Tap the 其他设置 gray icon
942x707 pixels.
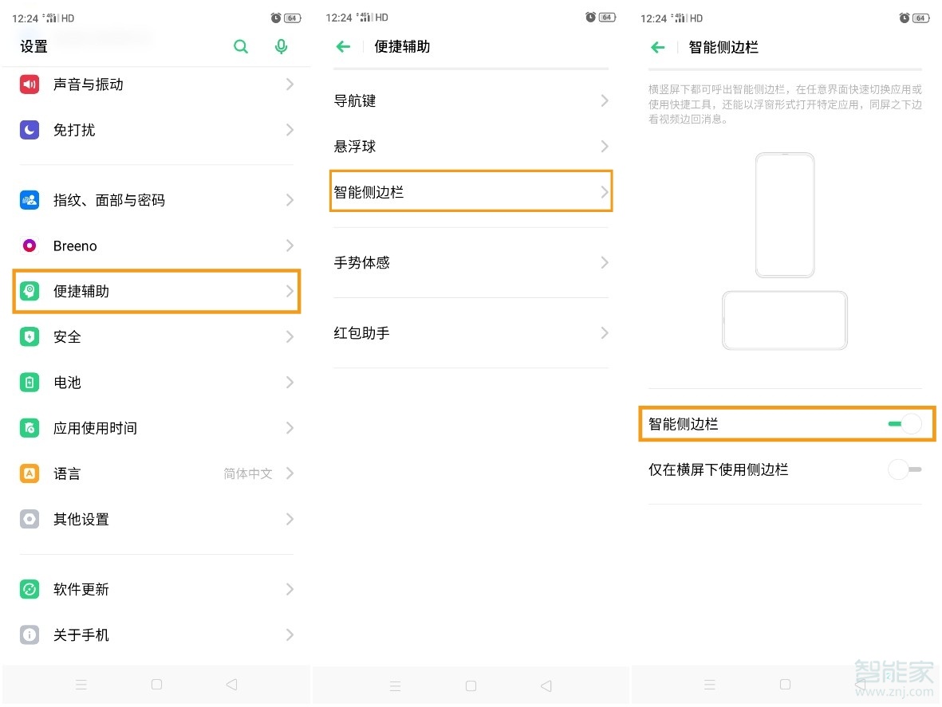(x=30, y=519)
